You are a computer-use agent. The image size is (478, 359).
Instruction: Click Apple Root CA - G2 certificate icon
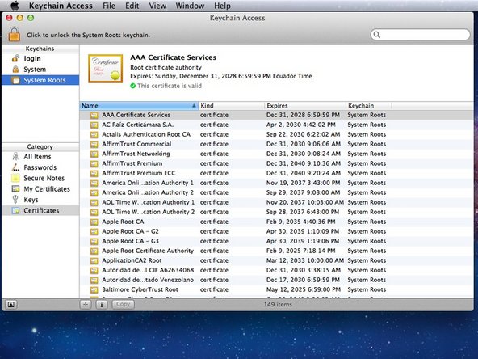tap(94, 231)
